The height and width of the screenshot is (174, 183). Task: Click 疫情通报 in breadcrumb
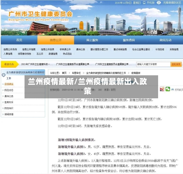(x=136, y=73)
